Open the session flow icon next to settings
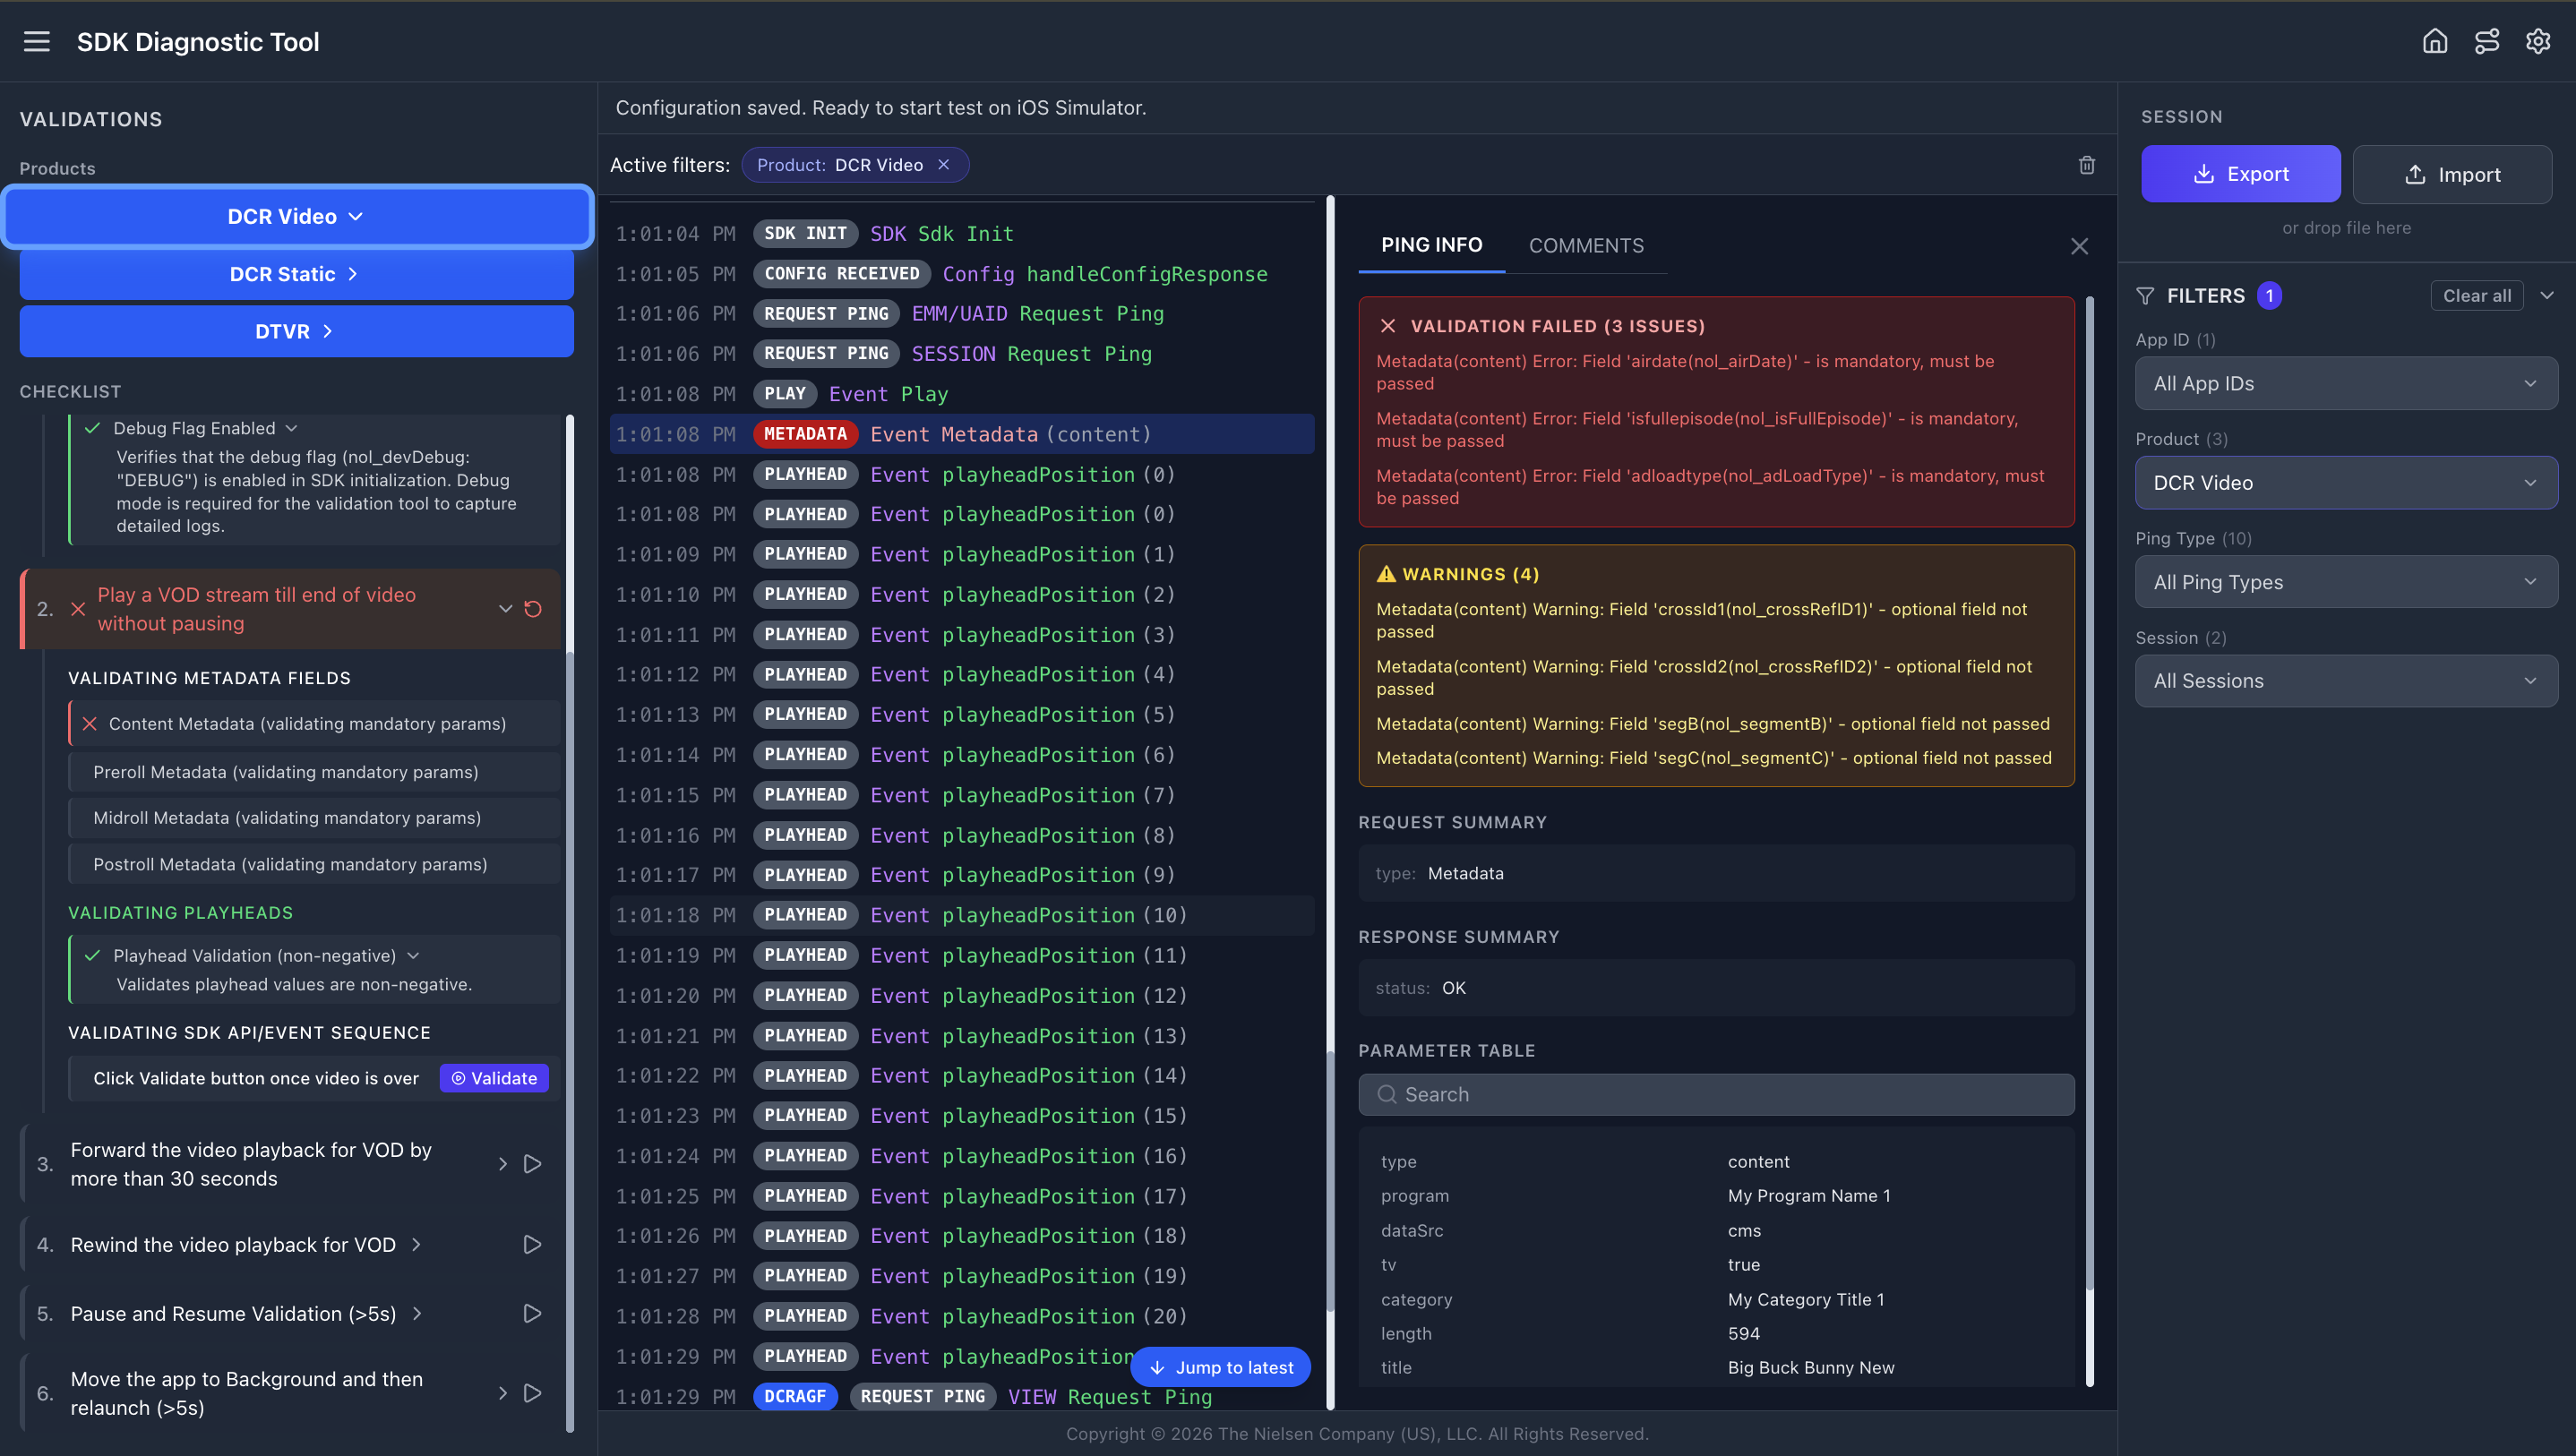 (2486, 41)
